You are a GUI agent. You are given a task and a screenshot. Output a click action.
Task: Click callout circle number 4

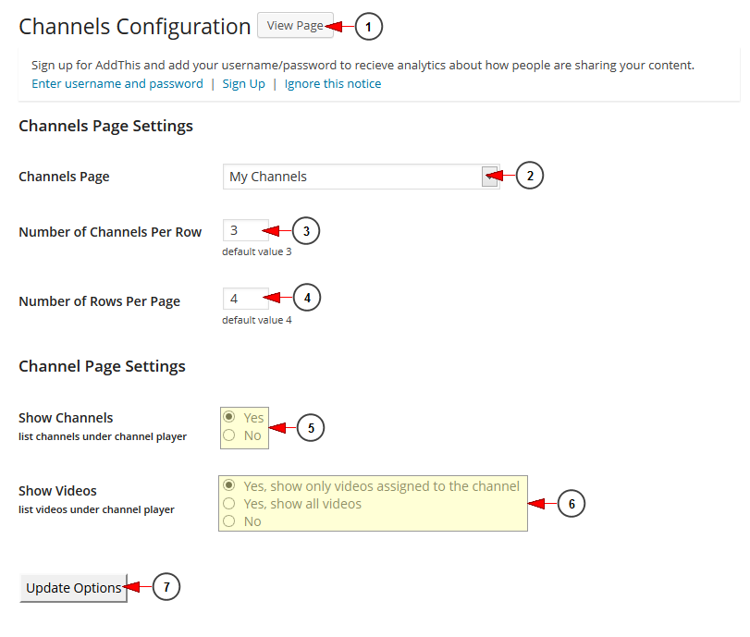click(x=307, y=298)
